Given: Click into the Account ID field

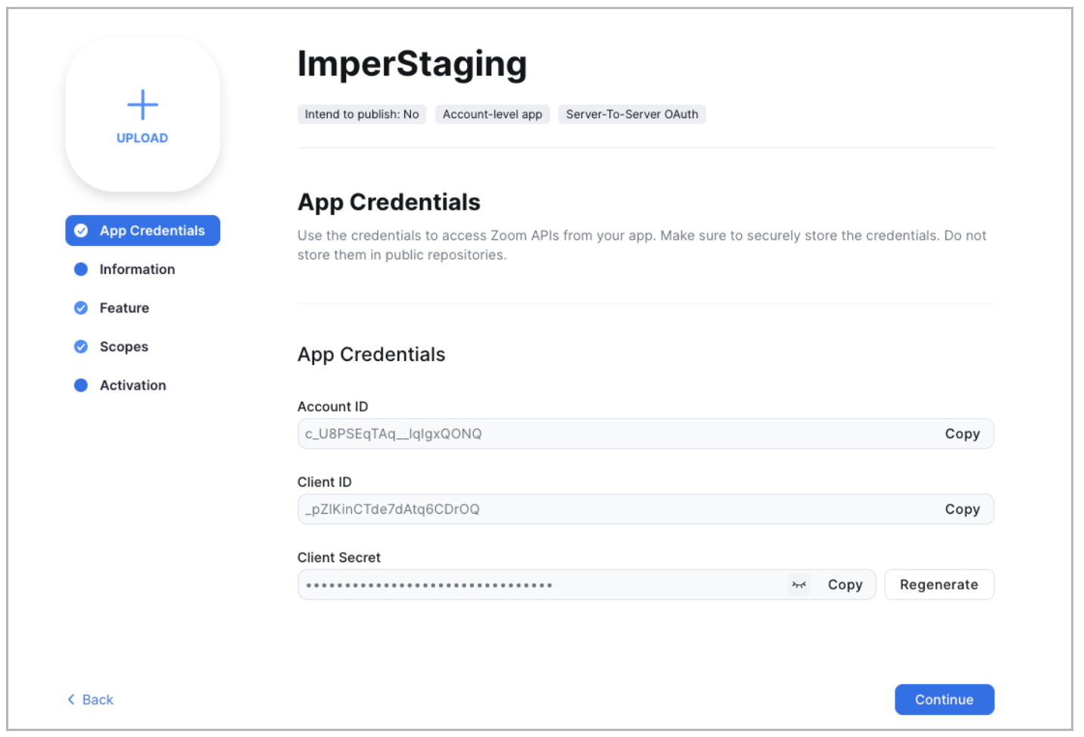Looking at the screenshot, I should (x=646, y=434).
